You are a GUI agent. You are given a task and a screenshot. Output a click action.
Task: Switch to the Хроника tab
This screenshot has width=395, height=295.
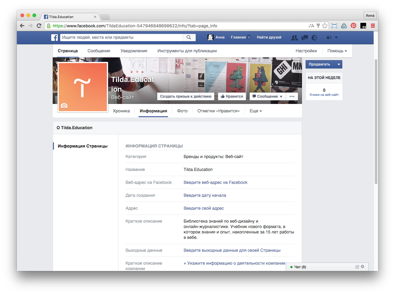pos(121,111)
